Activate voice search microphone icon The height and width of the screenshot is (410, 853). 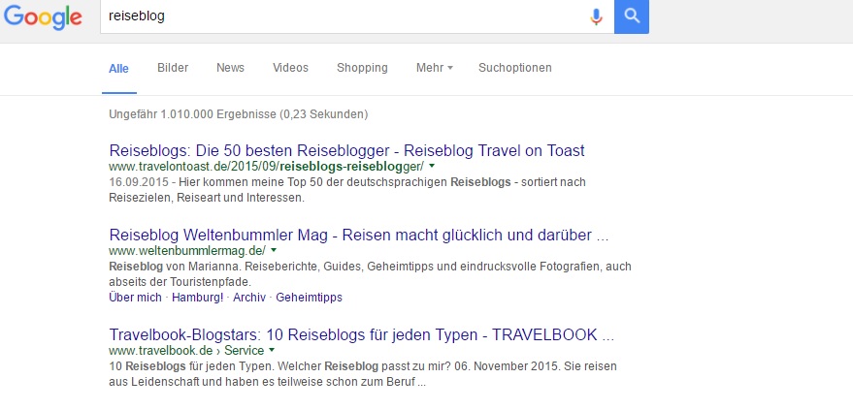[596, 16]
